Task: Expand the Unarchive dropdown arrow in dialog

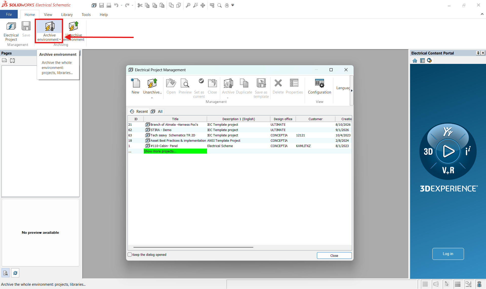Action: (x=152, y=98)
